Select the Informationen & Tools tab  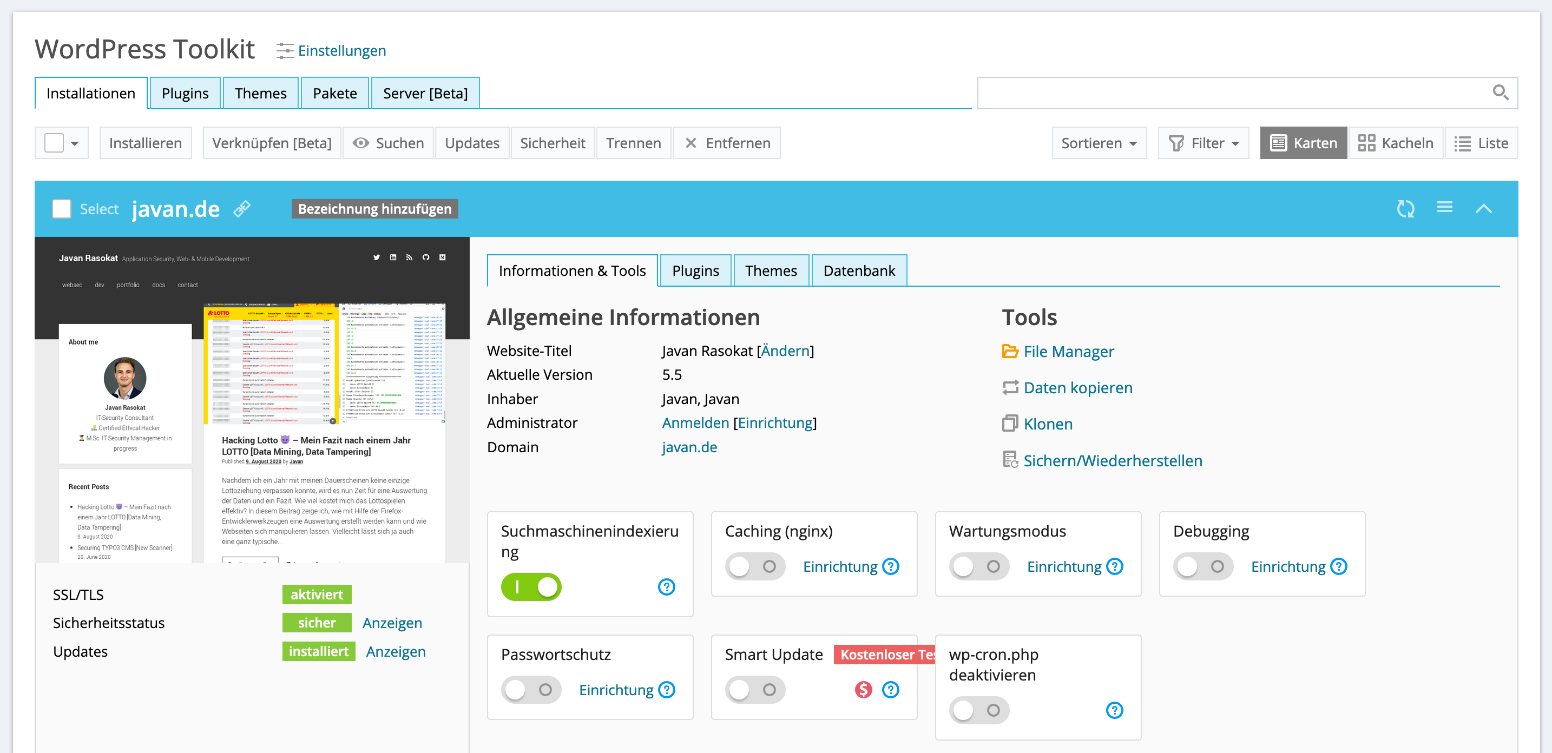click(573, 270)
